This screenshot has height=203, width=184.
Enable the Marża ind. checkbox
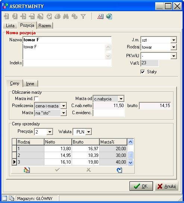[36, 99]
